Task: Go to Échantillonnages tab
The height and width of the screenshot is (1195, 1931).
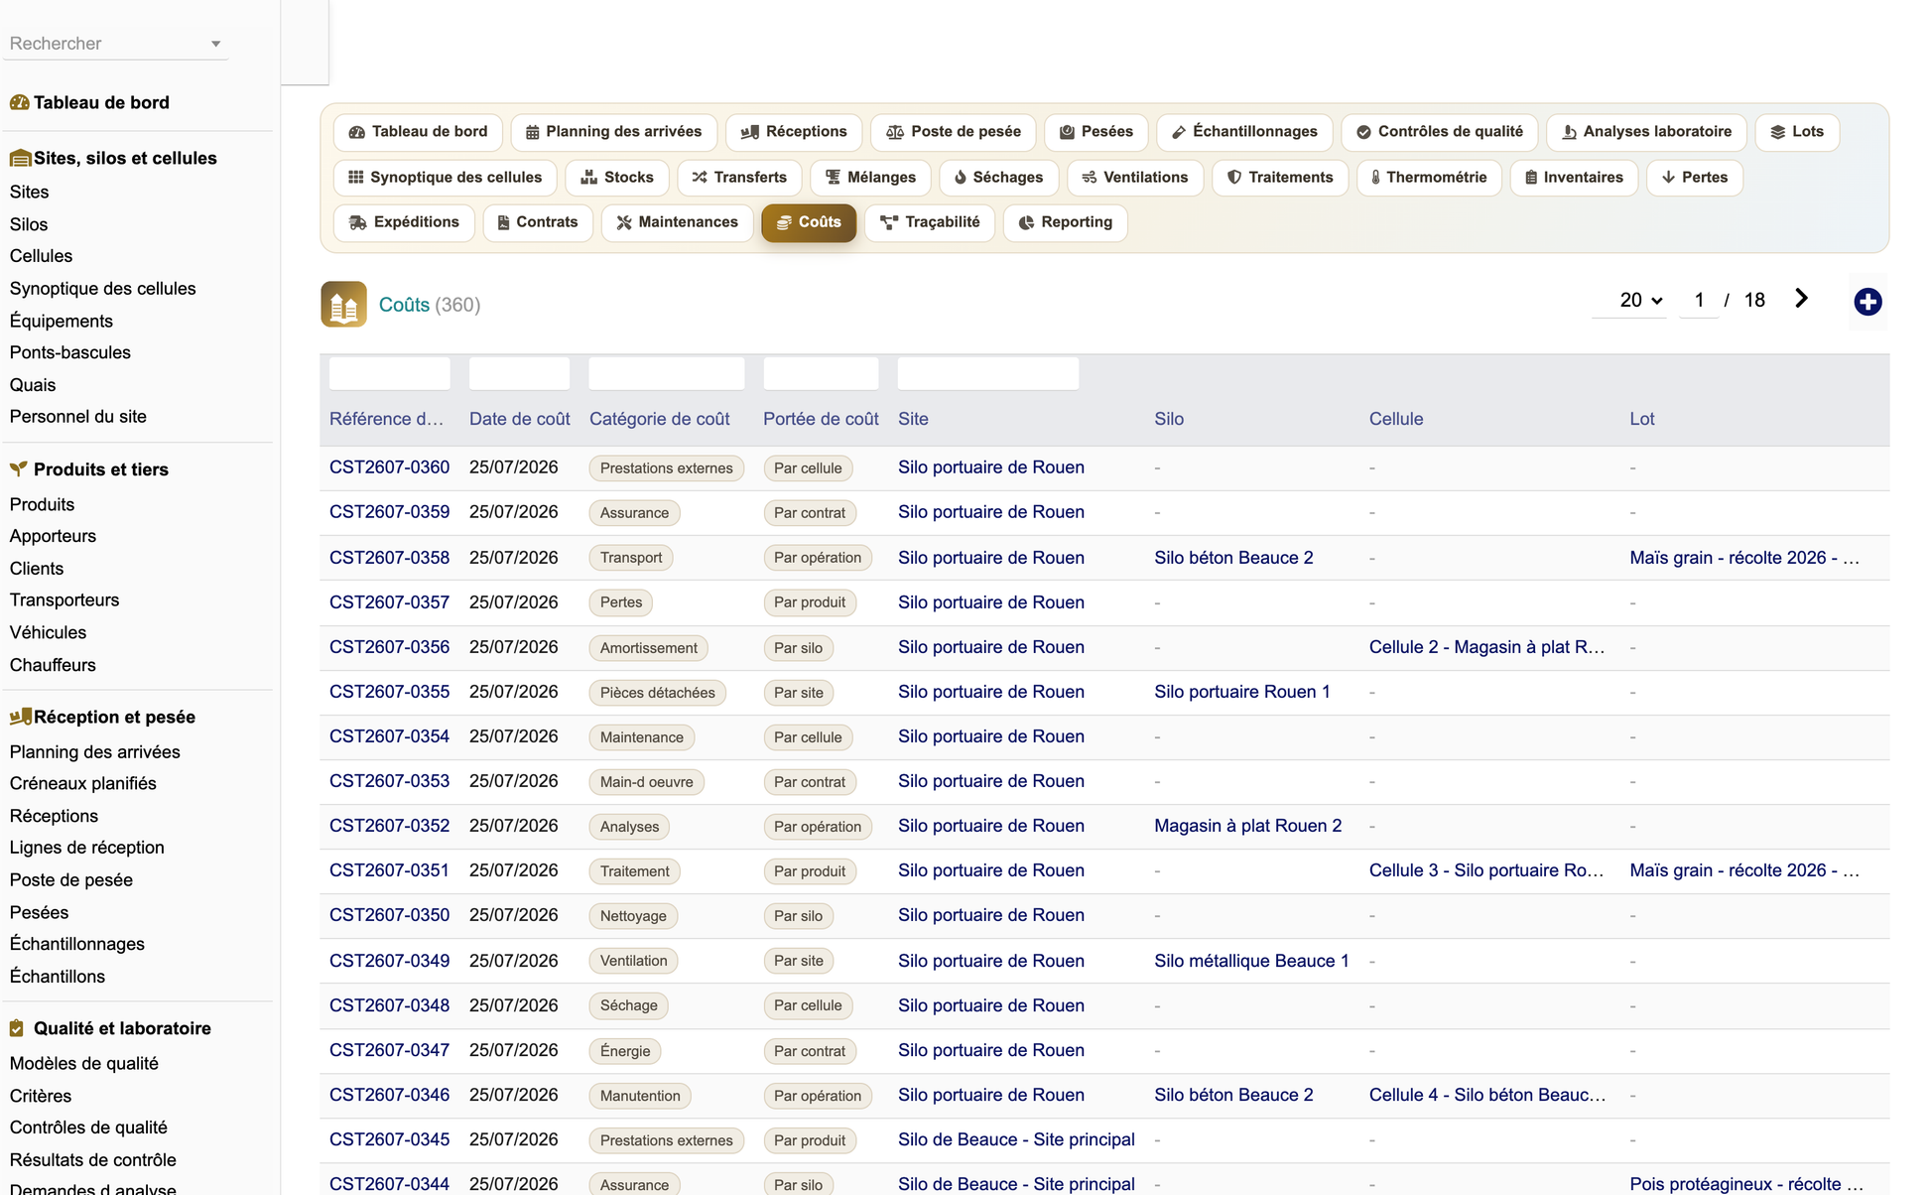Action: coord(1244,132)
